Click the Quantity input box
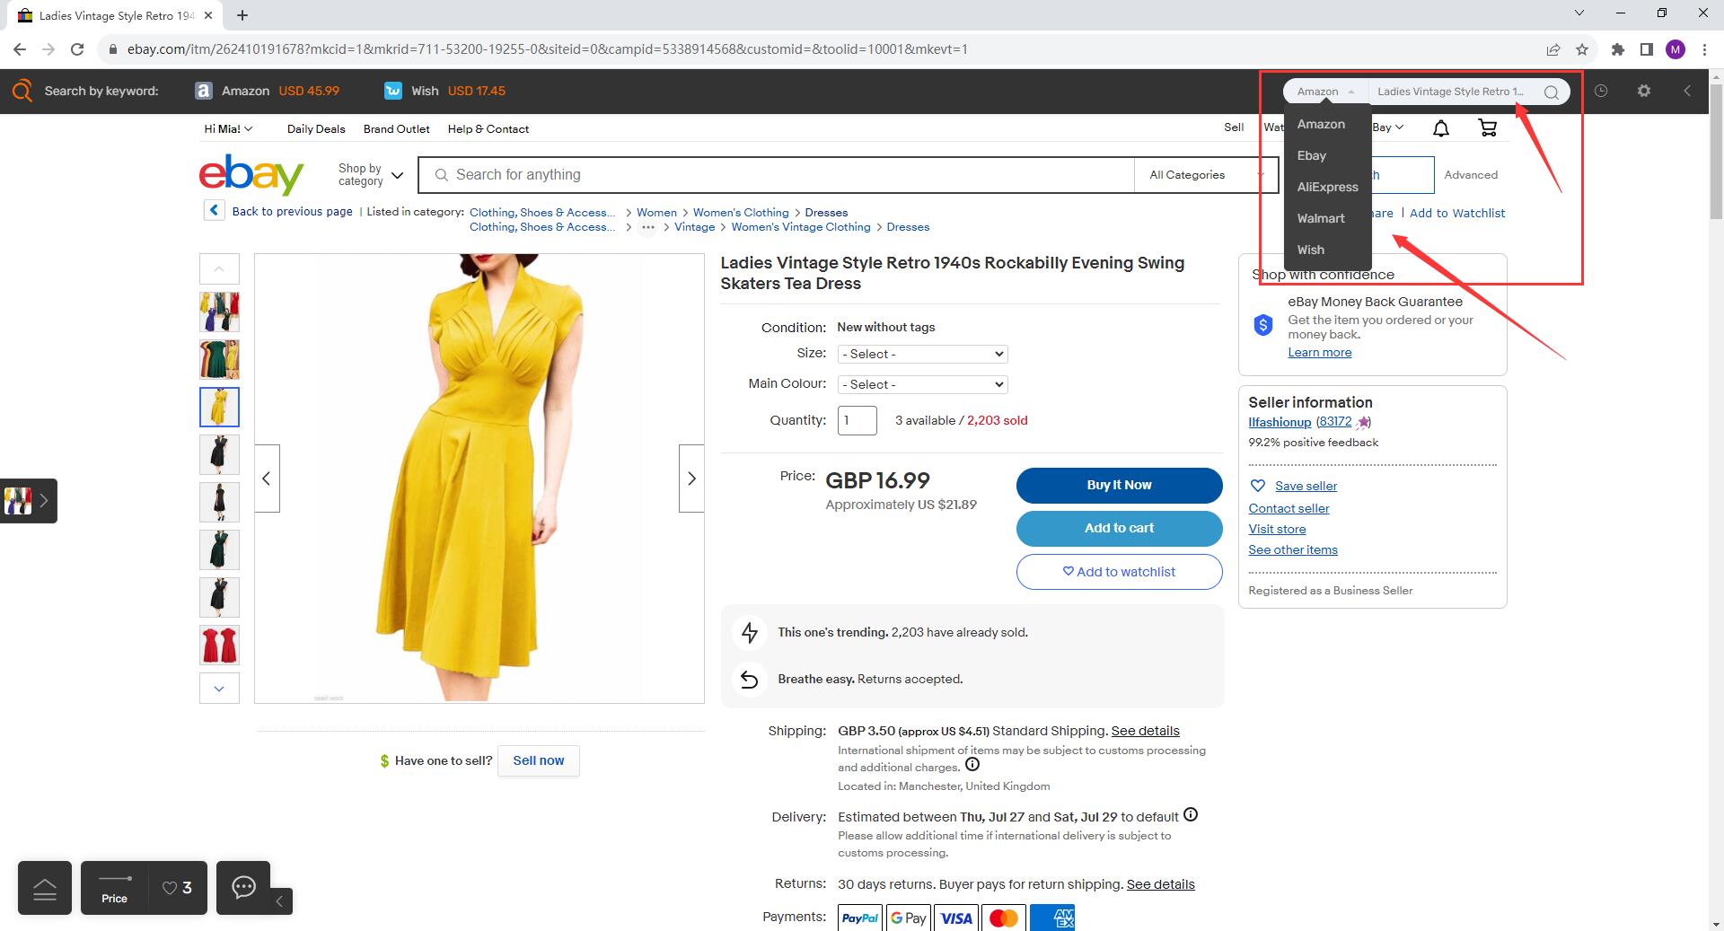Screen dimensions: 1724x931 tap(857, 420)
